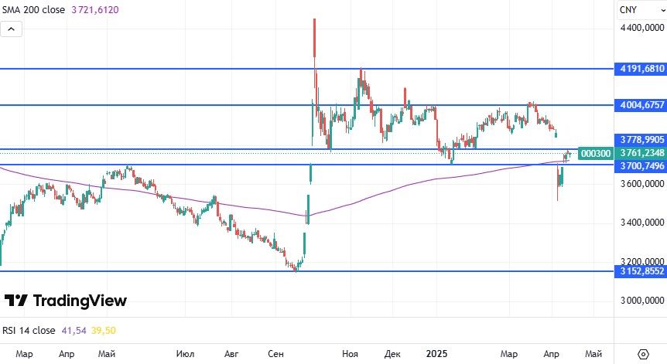This screenshot has width=667, height=364.
Task: Click the 3778,9905 price level label
Action: tap(641, 139)
